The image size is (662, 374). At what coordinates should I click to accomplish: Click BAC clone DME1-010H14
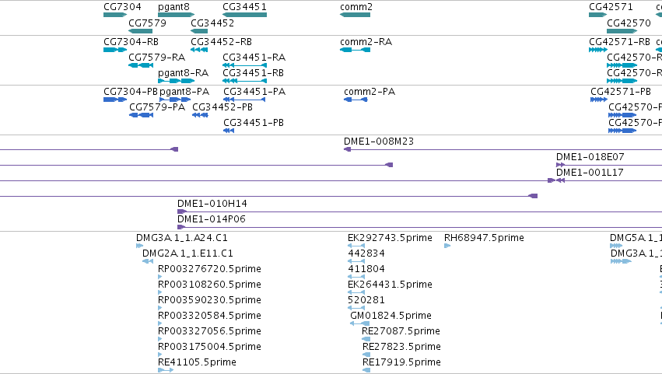(212, 204)
